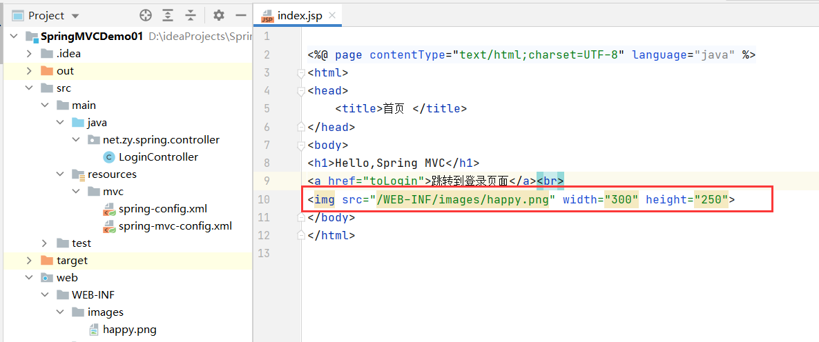The image size is (819, 342).
Task: Click the out folder icon
Action: point(47,71)
